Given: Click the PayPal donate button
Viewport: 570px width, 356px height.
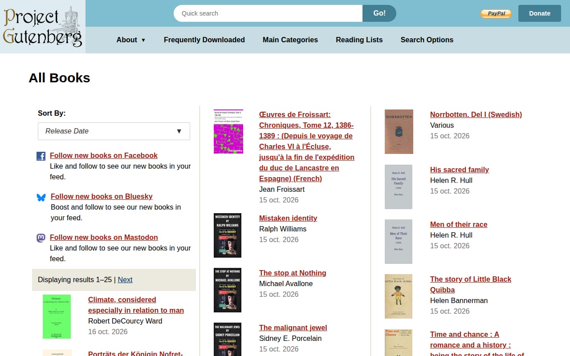Looking at the screenshot, I should (x=496, y=13).
